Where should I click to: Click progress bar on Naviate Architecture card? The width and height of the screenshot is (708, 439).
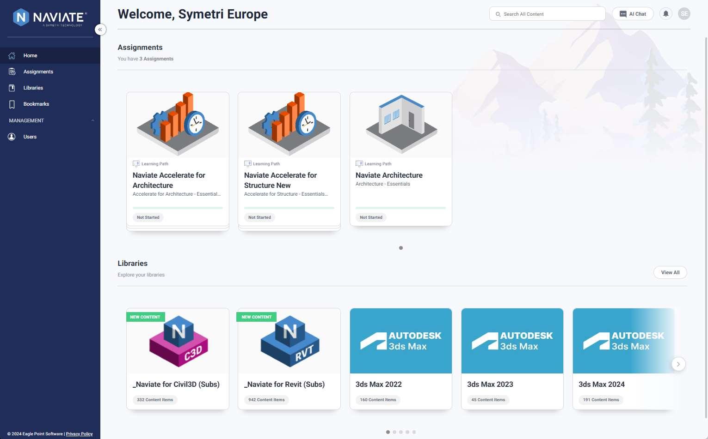pos(400,208)
